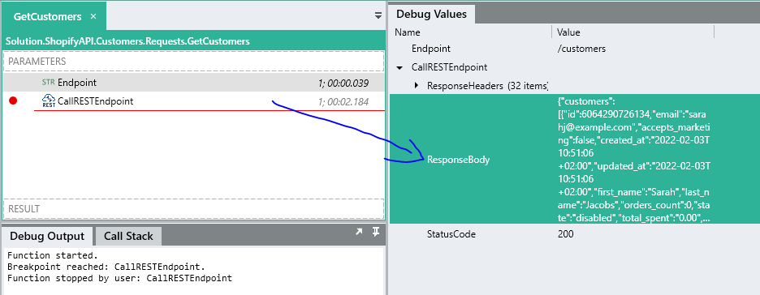Click the PARAMETERS section header

(x=193, y=62)
